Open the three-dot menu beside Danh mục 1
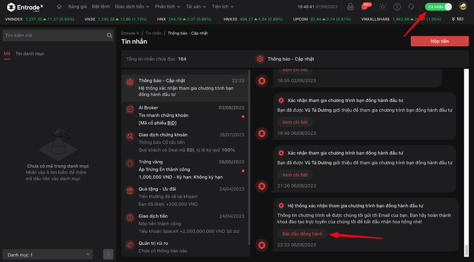 point(108,254)
